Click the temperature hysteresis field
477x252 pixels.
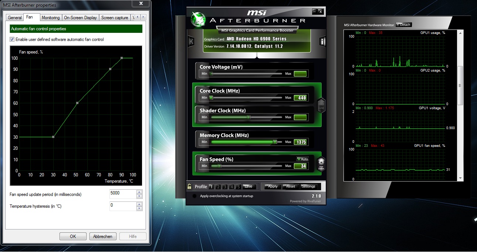coord(123,206)
